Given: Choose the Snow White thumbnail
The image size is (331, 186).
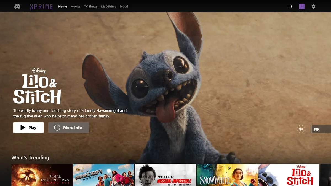Looking at the screenshot, I should pos(227,175).
